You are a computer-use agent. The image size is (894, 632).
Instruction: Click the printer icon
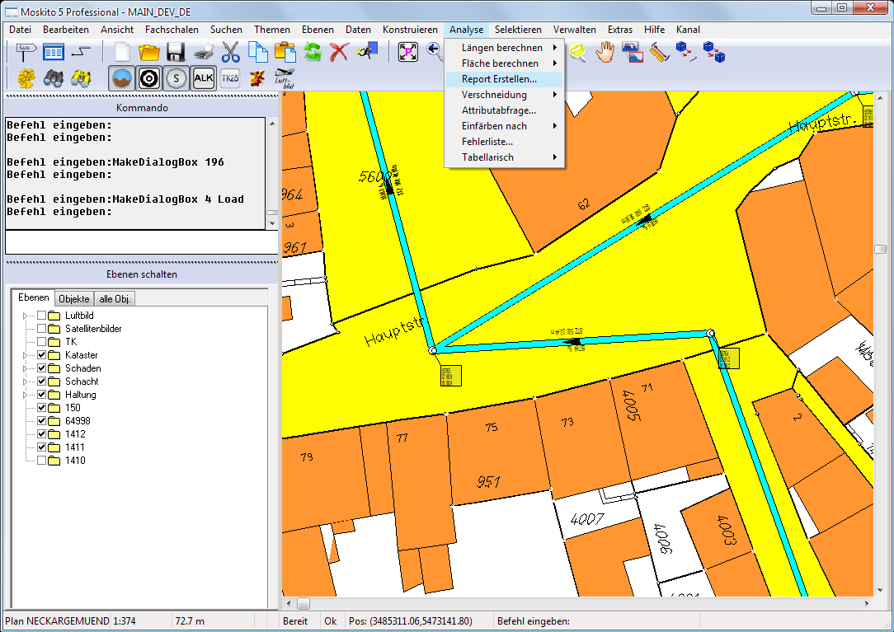[x=203, y=53]
